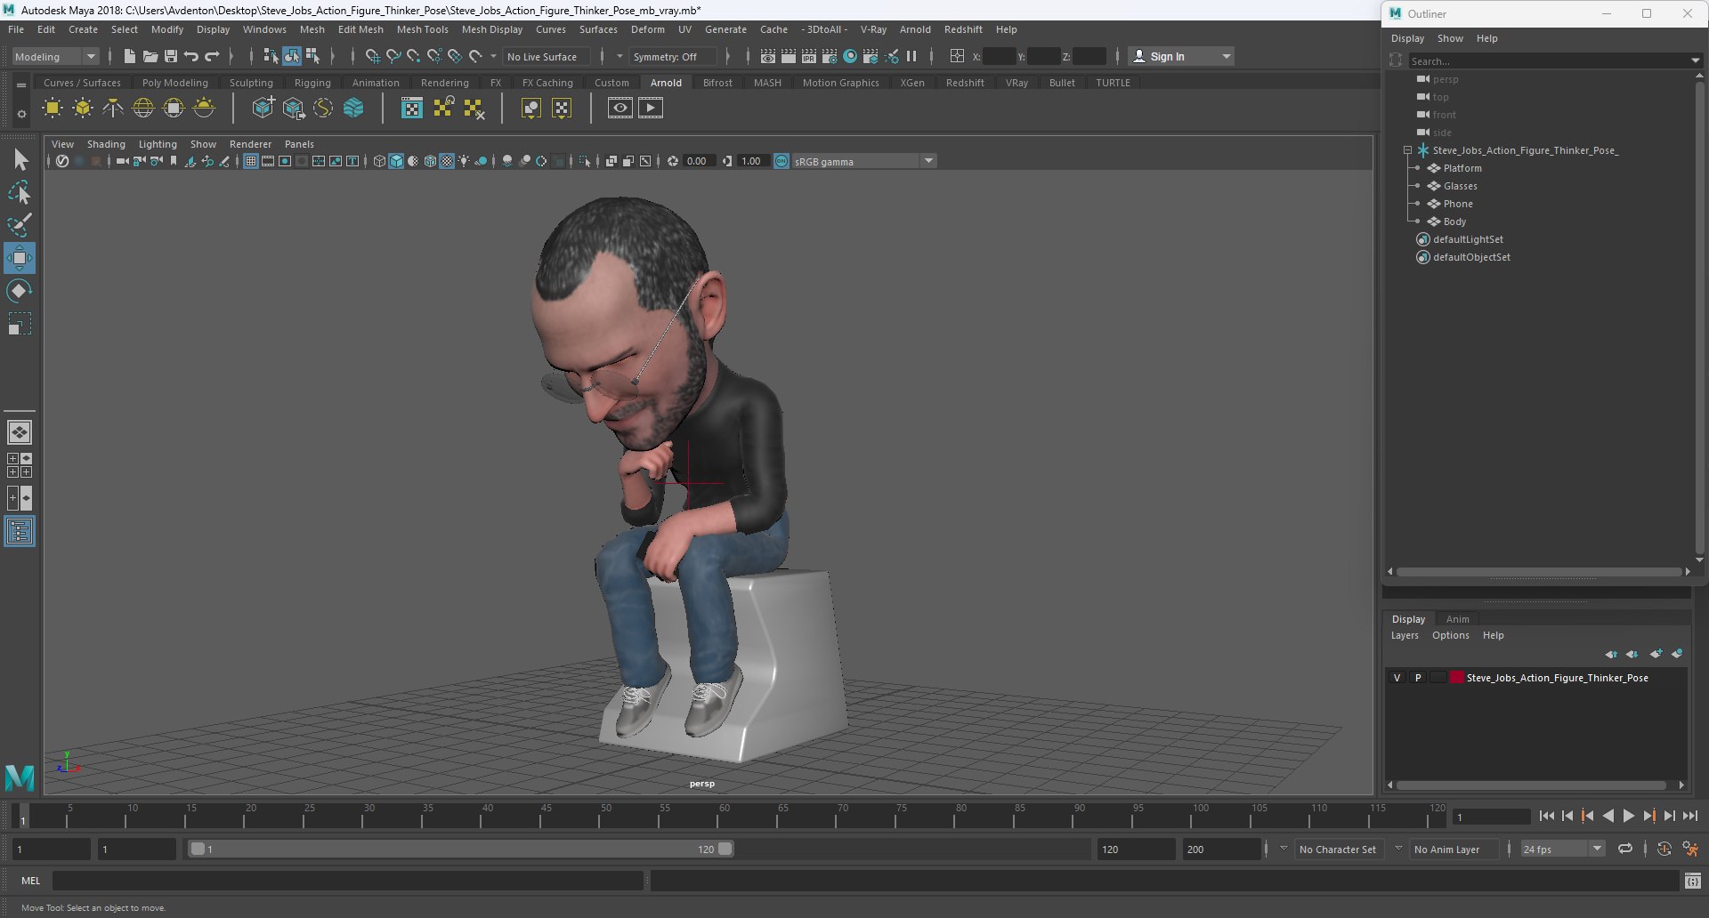Click the Save Scene disk icon

pyautogui.click(x=171, y=56)
